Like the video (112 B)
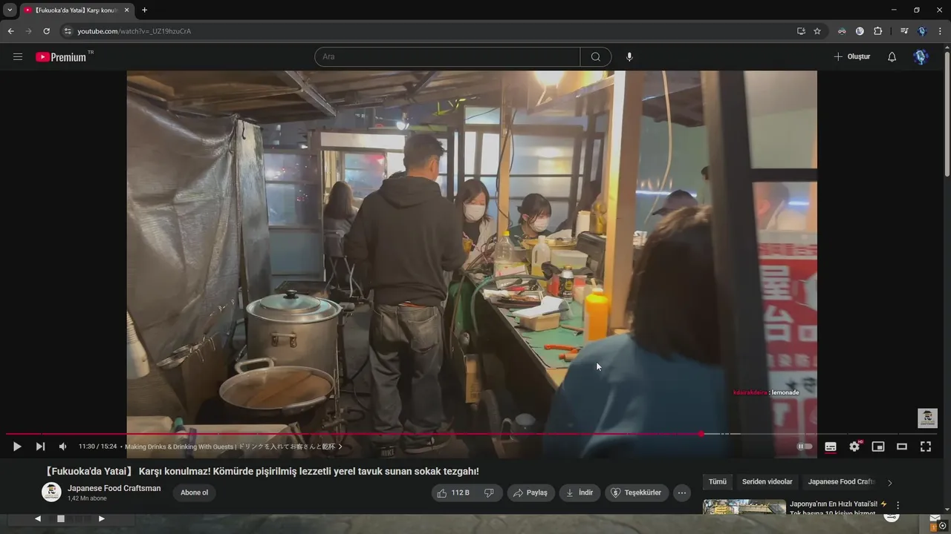The image size is (951, 534). 454,492
